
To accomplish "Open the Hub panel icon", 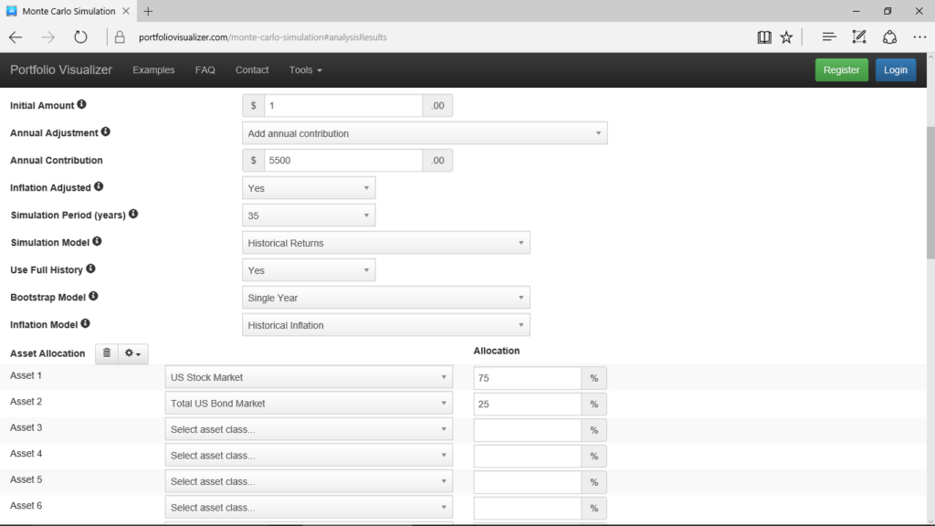I will (x=828, y=37).
